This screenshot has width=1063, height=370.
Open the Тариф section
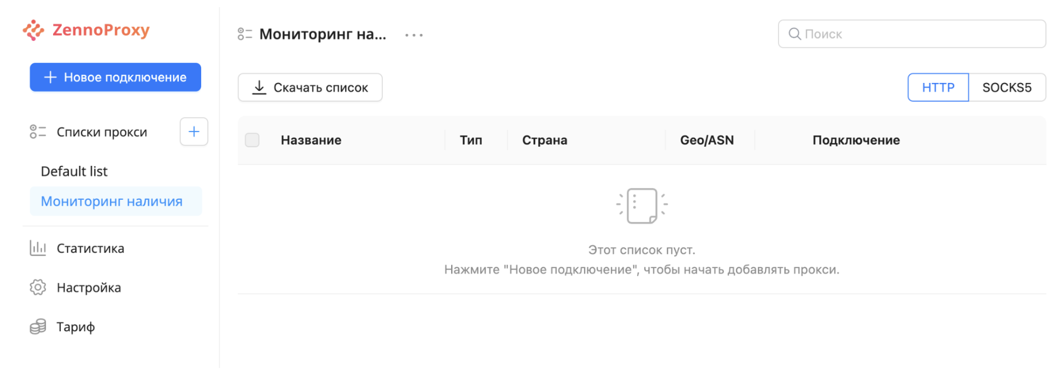76,327
